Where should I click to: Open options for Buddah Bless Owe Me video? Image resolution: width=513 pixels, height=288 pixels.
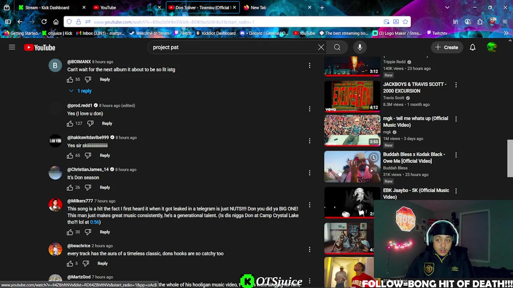point(456,155)
